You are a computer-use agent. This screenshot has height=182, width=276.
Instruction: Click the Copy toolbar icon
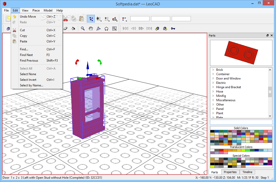pos(73,19)
